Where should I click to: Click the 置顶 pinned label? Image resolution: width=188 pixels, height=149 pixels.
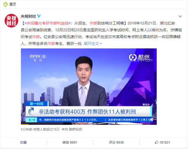pyautogui.click(x=13, y=4)
